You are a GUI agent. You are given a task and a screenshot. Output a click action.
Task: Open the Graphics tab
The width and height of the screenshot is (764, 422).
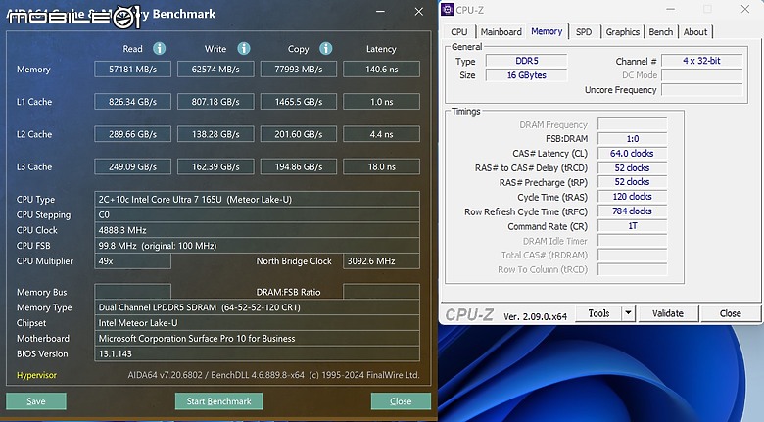coord(623,32)
